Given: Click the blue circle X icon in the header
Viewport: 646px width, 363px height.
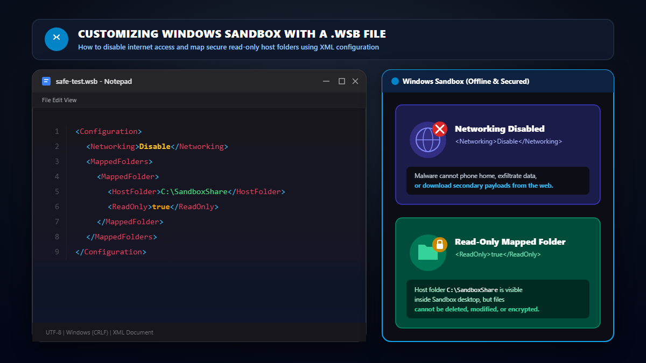Looking at the screenshot, I should [x=57, y=39].
